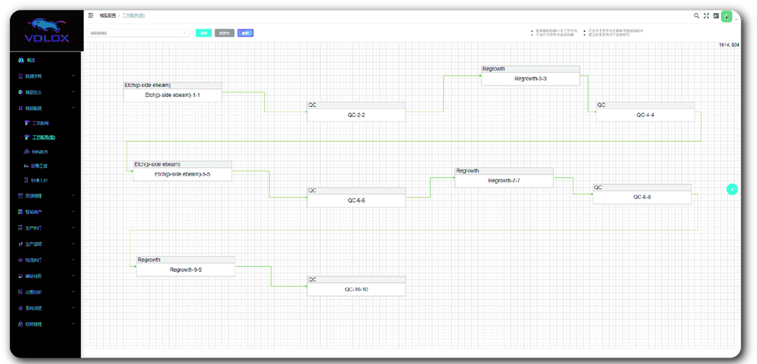Screen dimensions: 757x364
Task: Click the cyan save button in toolbar
Action: (203, 33)
